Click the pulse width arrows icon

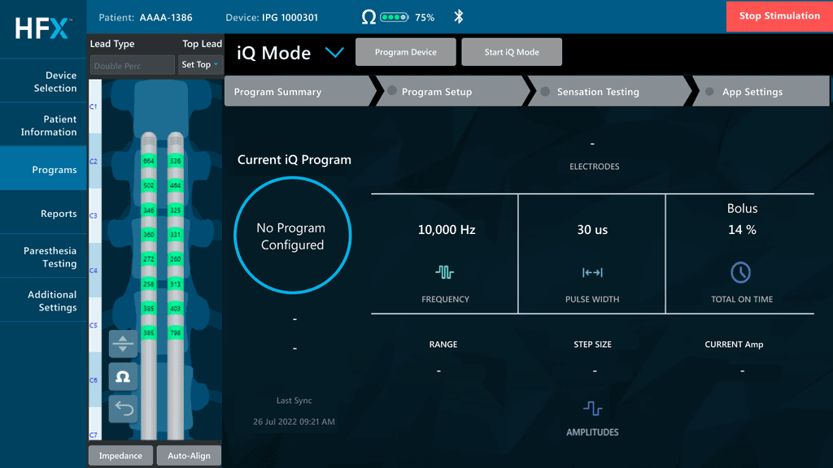click(x=592, y=273)
